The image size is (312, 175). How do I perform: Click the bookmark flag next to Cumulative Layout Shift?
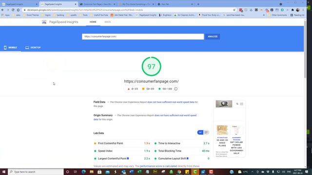click(187, 158)
